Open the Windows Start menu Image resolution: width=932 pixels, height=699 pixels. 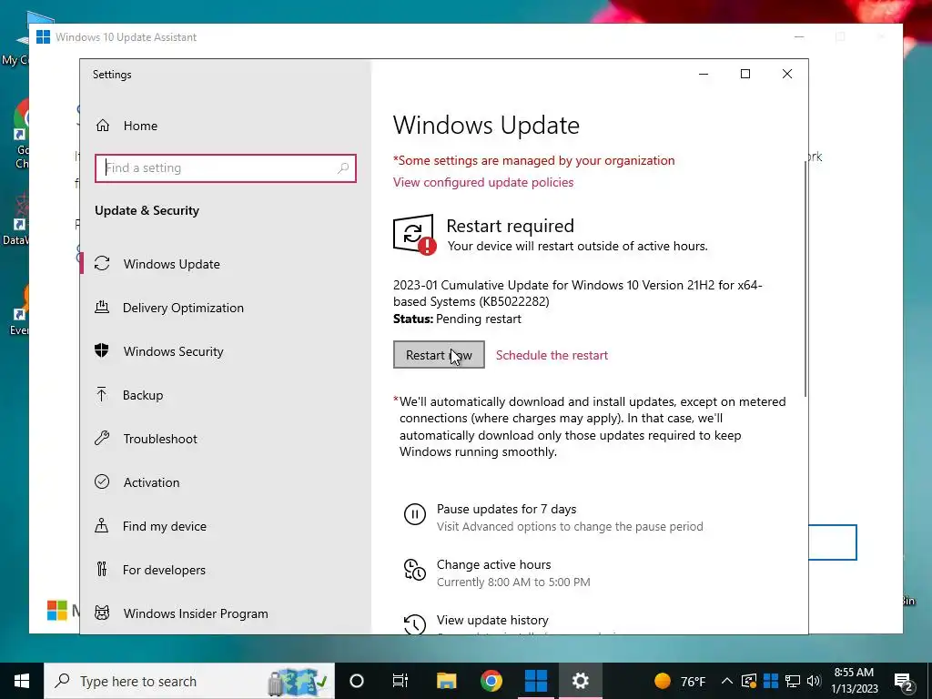22,681
